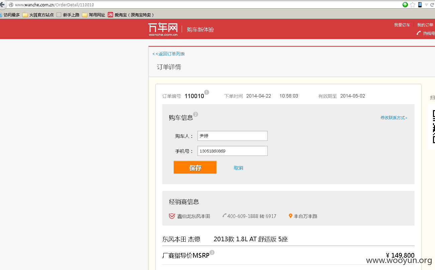Open the 新手上路 bookmark
The width and height of the screenshot is (435, 270).
click(68, 15)
